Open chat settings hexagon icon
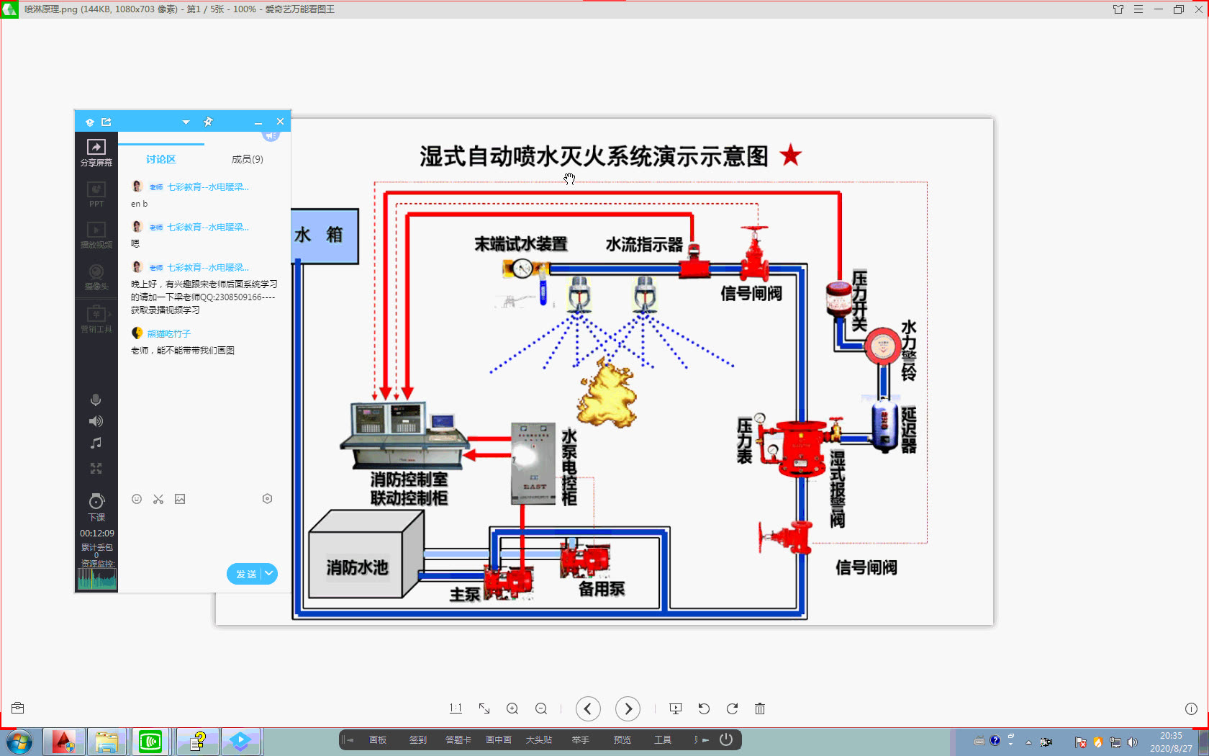 click(267, 499)
